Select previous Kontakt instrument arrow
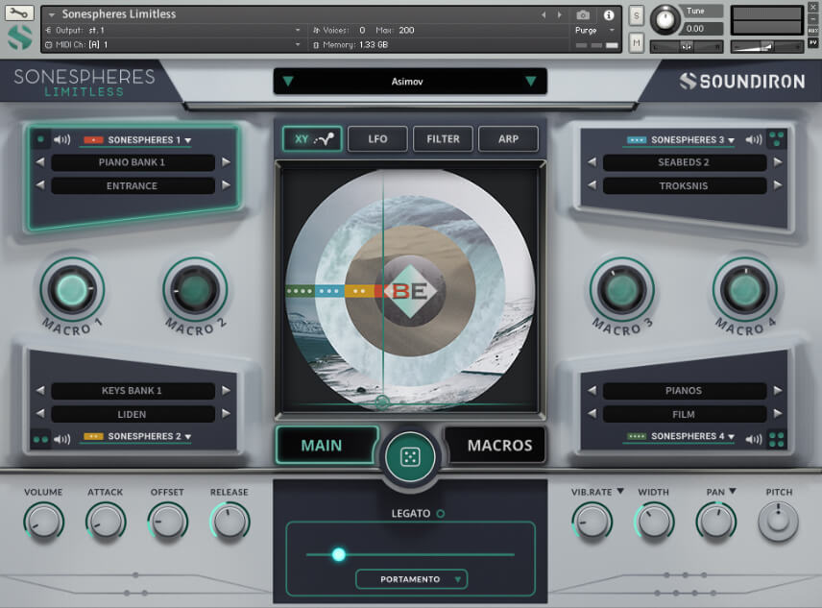Image resolution: width=822 pixels, height=608 pixels. 544,14
